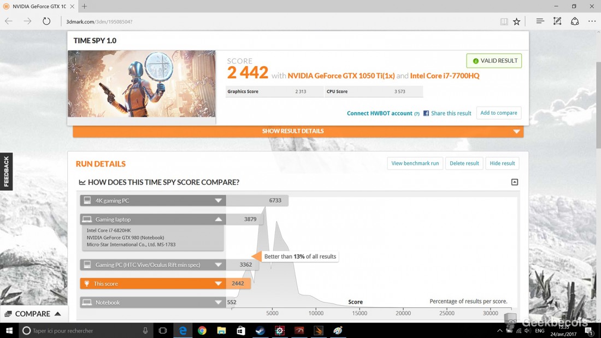Image resolution: width=601 pixels, height=338 pixels.
Task: Refresh the 3DMark page
Action: (x=46, y=21)
